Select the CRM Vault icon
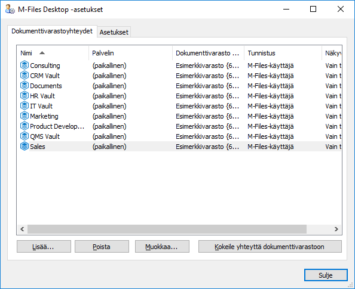 click(25, 76)
